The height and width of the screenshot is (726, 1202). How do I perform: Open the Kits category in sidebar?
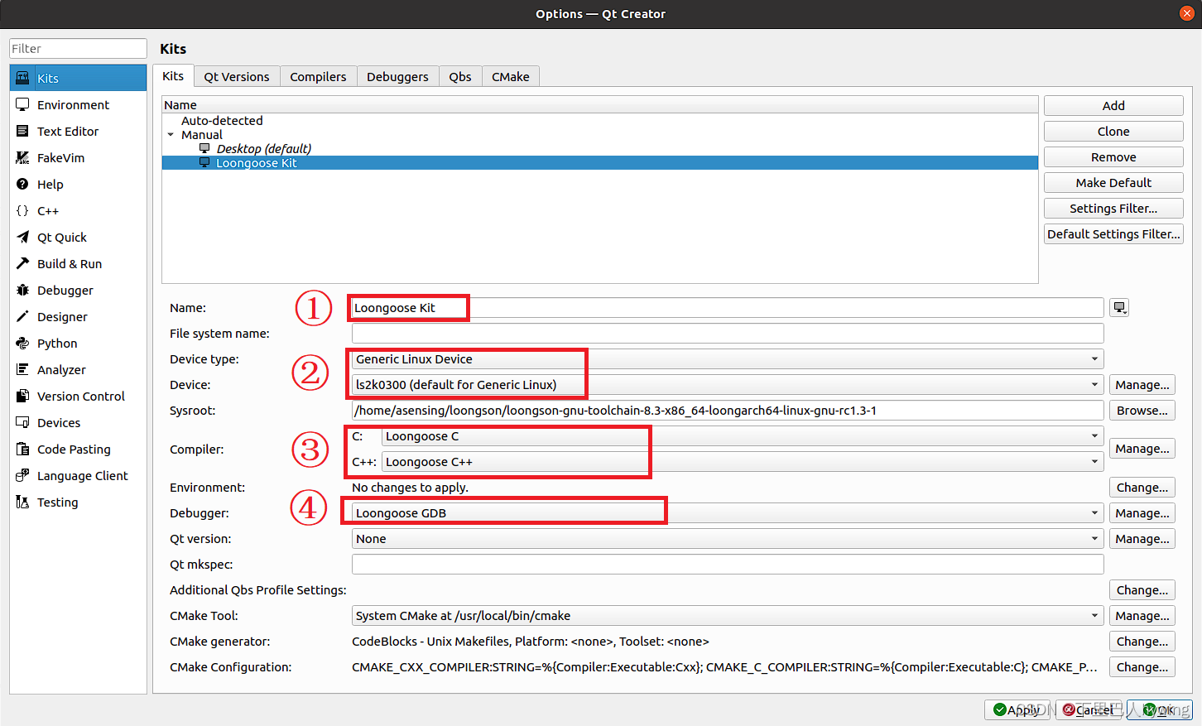point(78,78)
